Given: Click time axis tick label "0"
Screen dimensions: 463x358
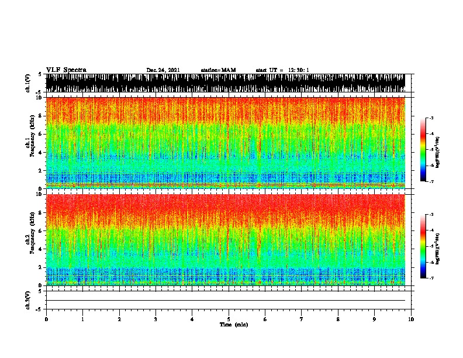Looking at the screenshot, I should point(46,319).
